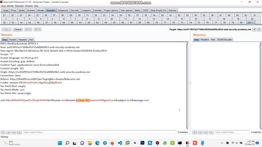The width and height of the screenshot is (262, 147).
Task: Open Photoshop from the taskbar
Action: point(142,143)
